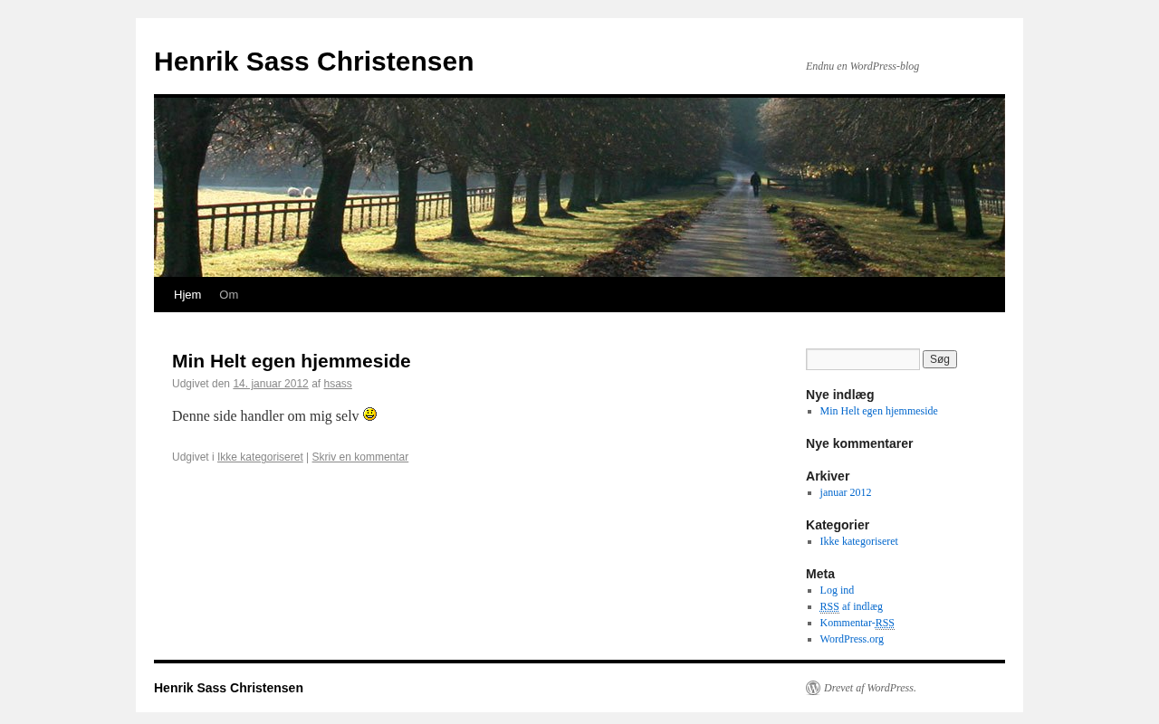Click the Endnu en WordPress-blog tagline text
1159x724 pixels.
point(862,66)
